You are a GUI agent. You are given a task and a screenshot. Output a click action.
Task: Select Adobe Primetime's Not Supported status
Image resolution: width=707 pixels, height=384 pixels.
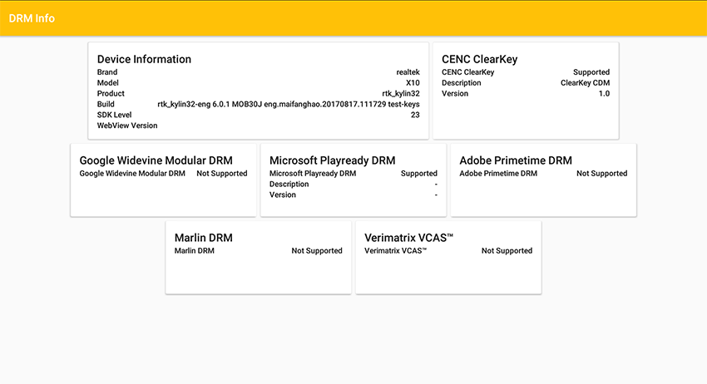click(601, 174)
